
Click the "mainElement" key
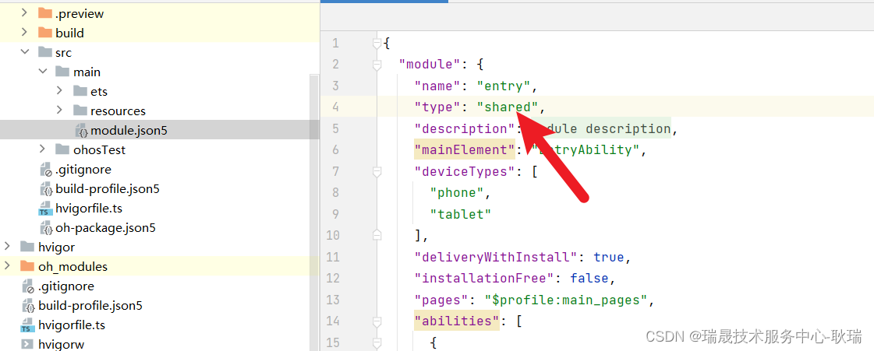click(465, 149)
